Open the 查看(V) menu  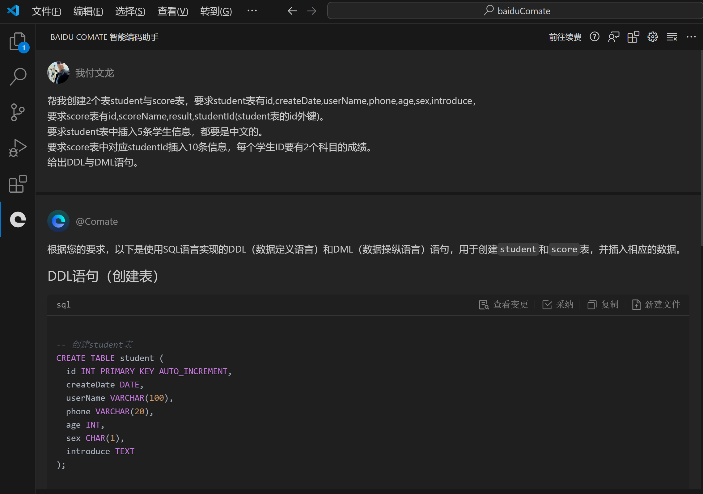(172, 11)
